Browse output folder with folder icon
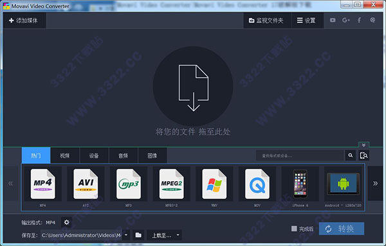 (138, 235)
